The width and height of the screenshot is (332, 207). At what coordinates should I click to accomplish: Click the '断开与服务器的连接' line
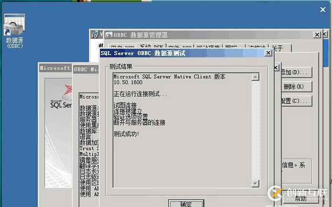click(139, 122)
